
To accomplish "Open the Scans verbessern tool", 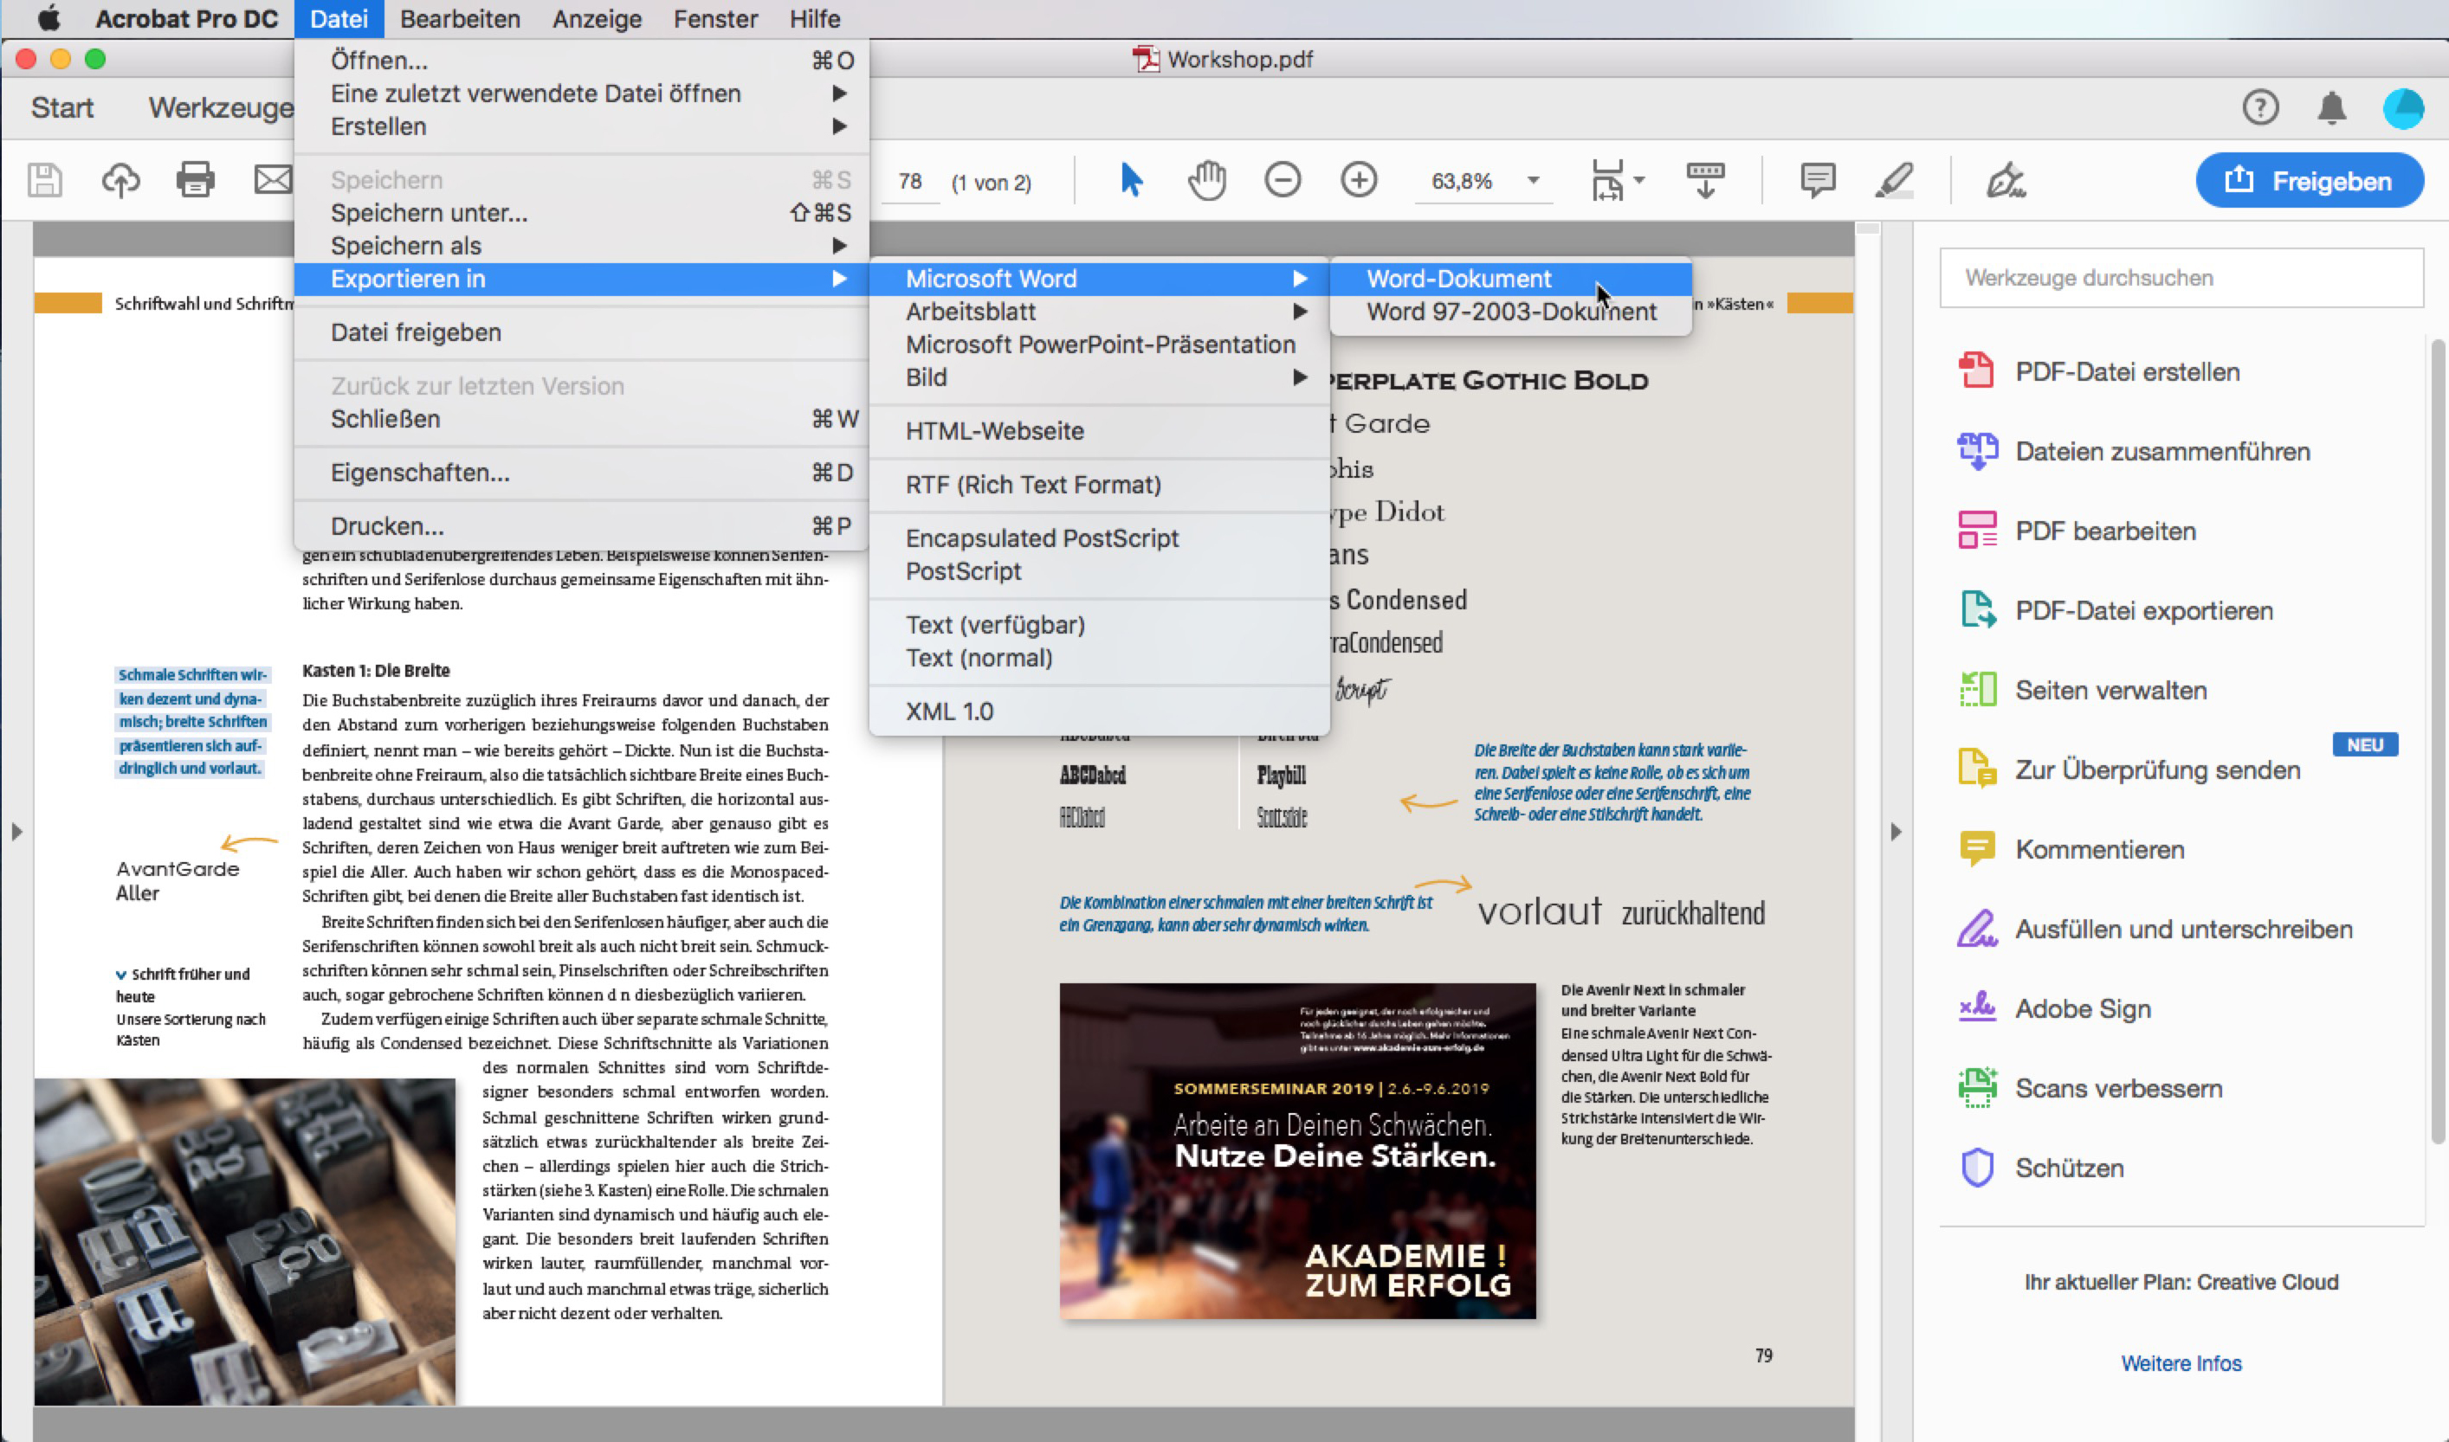I will pyautogui.click(x=2118, y=1088).
